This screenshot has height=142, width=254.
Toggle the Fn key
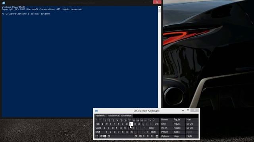tap(97, 136)
